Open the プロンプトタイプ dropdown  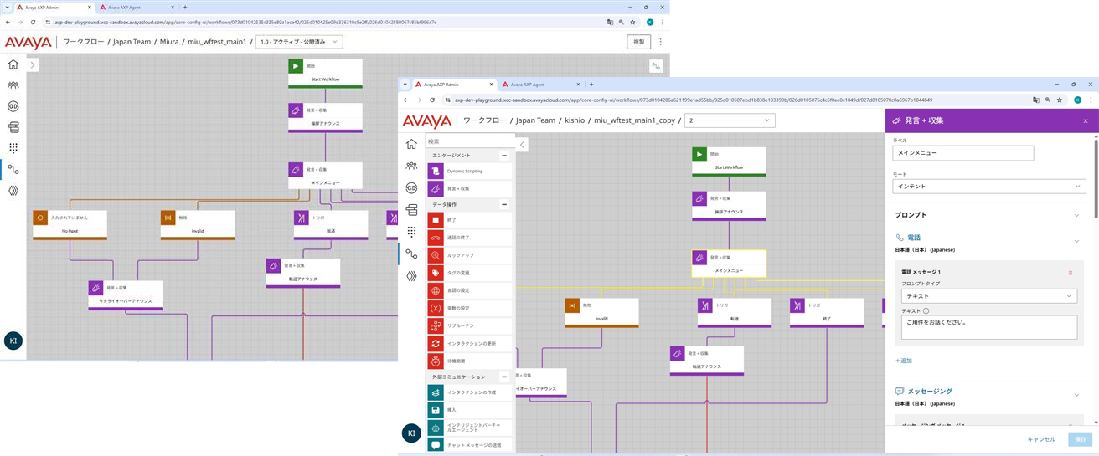click(x=988, y=296)
